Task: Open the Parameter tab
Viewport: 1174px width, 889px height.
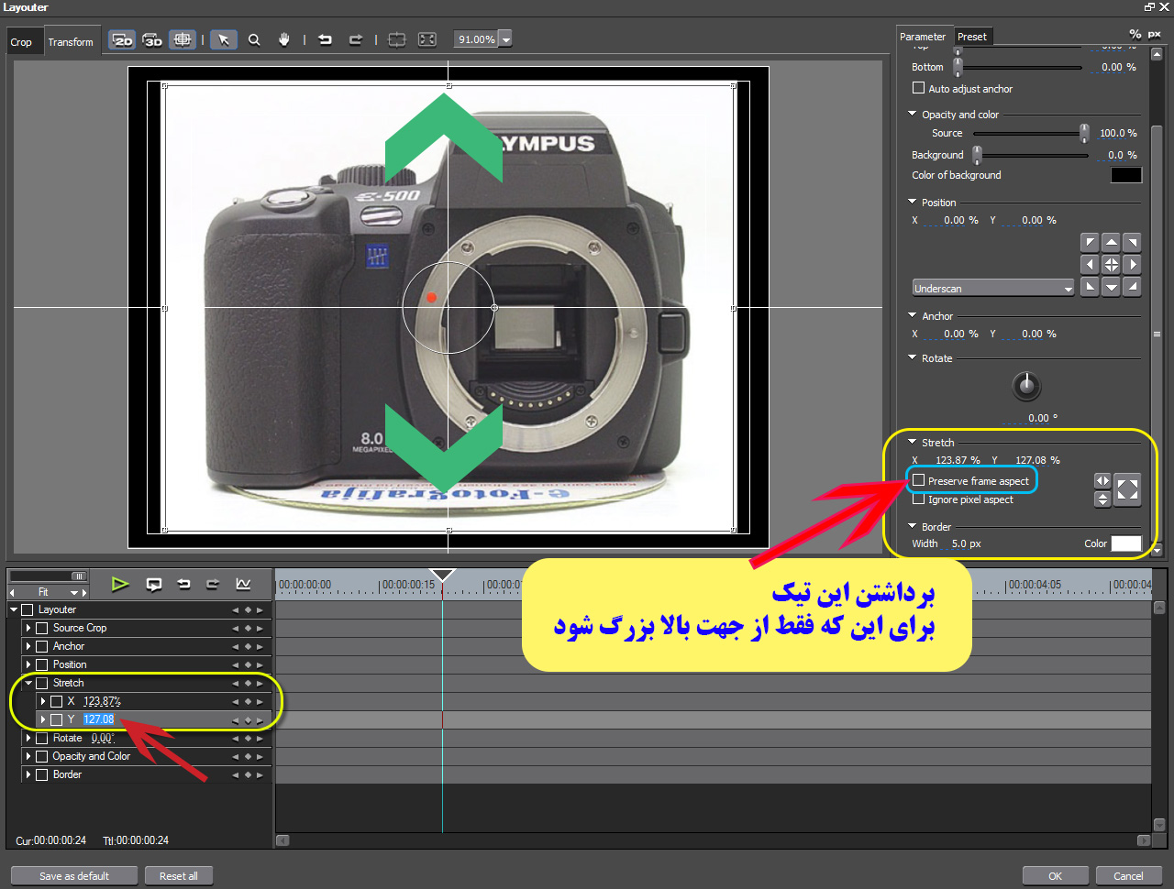Action: coord(923,37)
